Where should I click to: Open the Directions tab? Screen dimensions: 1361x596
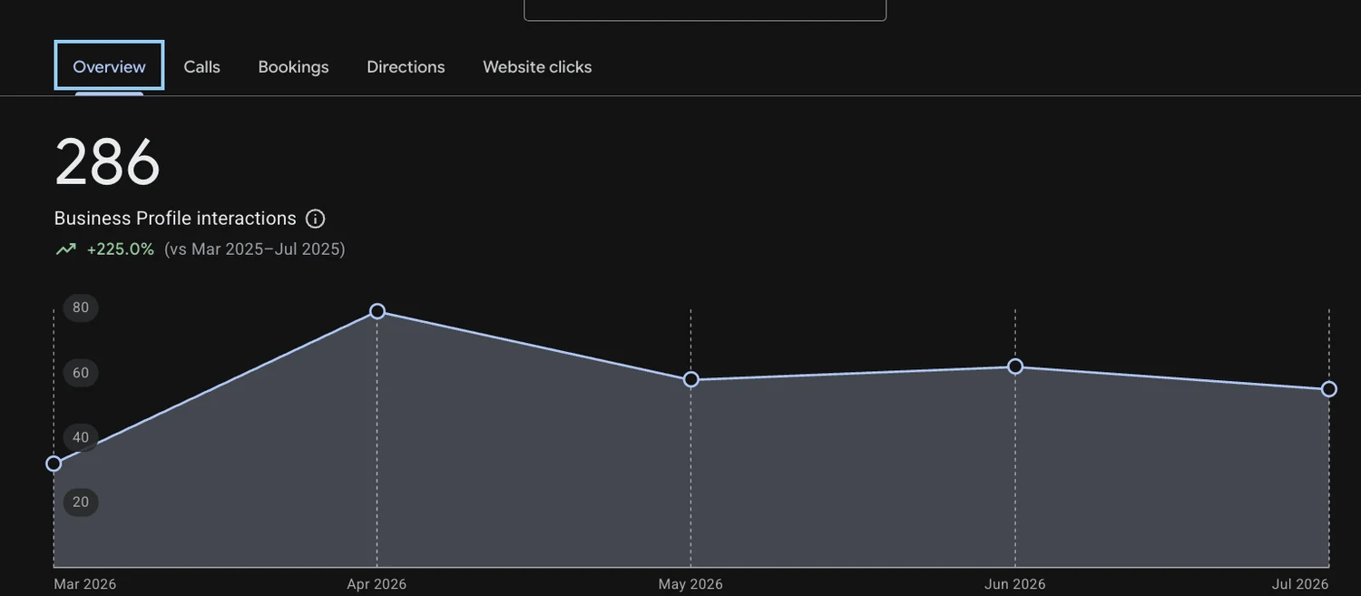(x=406, y=66)
